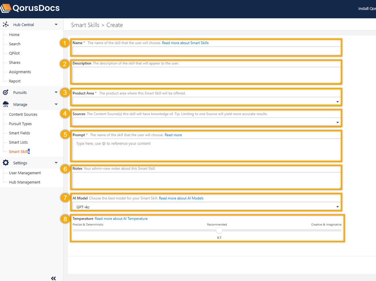Click the Pursuits target icon
This screenshot has width=376, height=281.
click(6, 92)
